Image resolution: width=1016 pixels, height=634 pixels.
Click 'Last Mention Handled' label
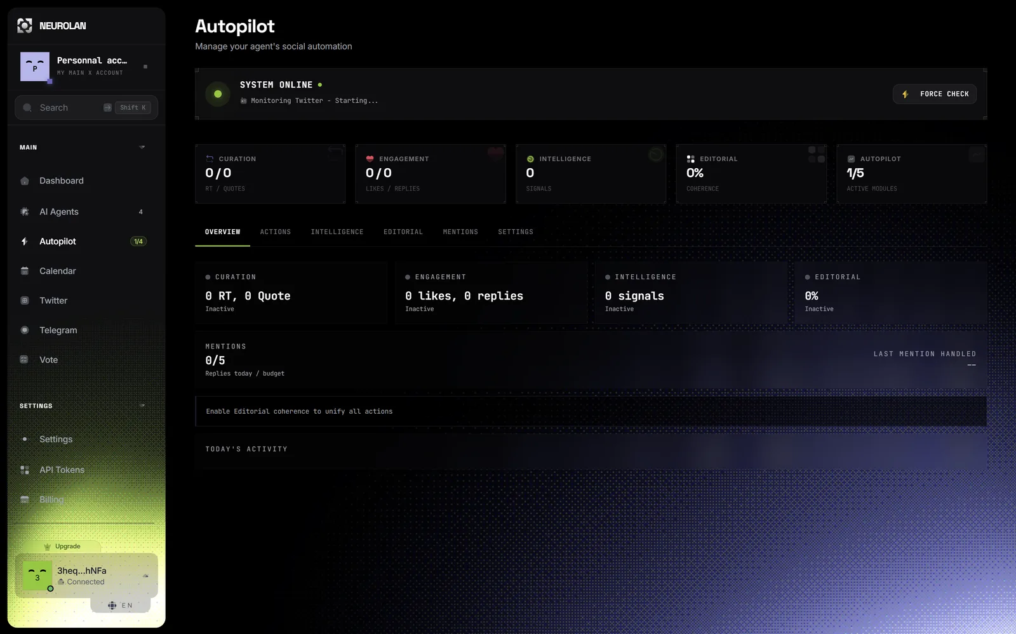click(x=925, y=354)
